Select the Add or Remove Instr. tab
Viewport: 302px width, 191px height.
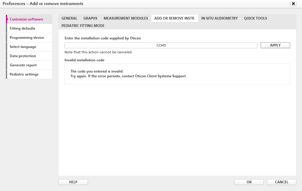coord(175,18)
